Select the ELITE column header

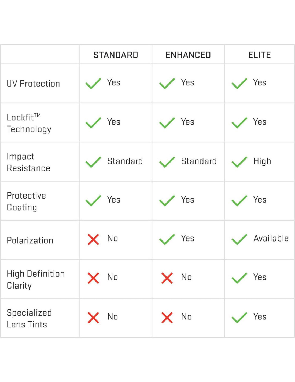point(259,55)
